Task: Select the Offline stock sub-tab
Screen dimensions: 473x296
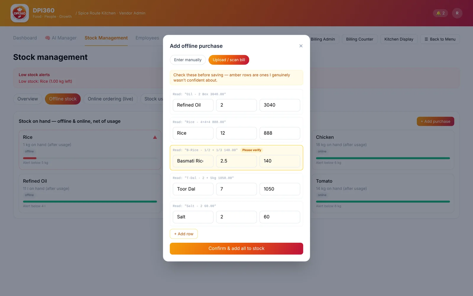Action: click(x=63, y=99)
